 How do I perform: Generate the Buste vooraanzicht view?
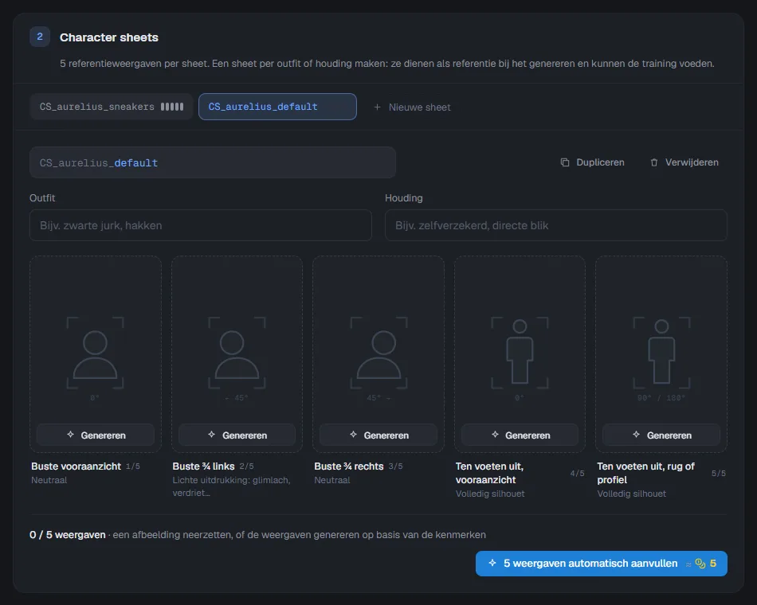pyautogui.click(x=96, y=435)
